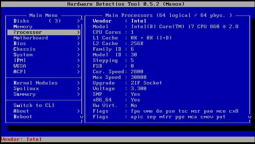
Task: Open the ACPI menu entry
Action: point(44,72)
